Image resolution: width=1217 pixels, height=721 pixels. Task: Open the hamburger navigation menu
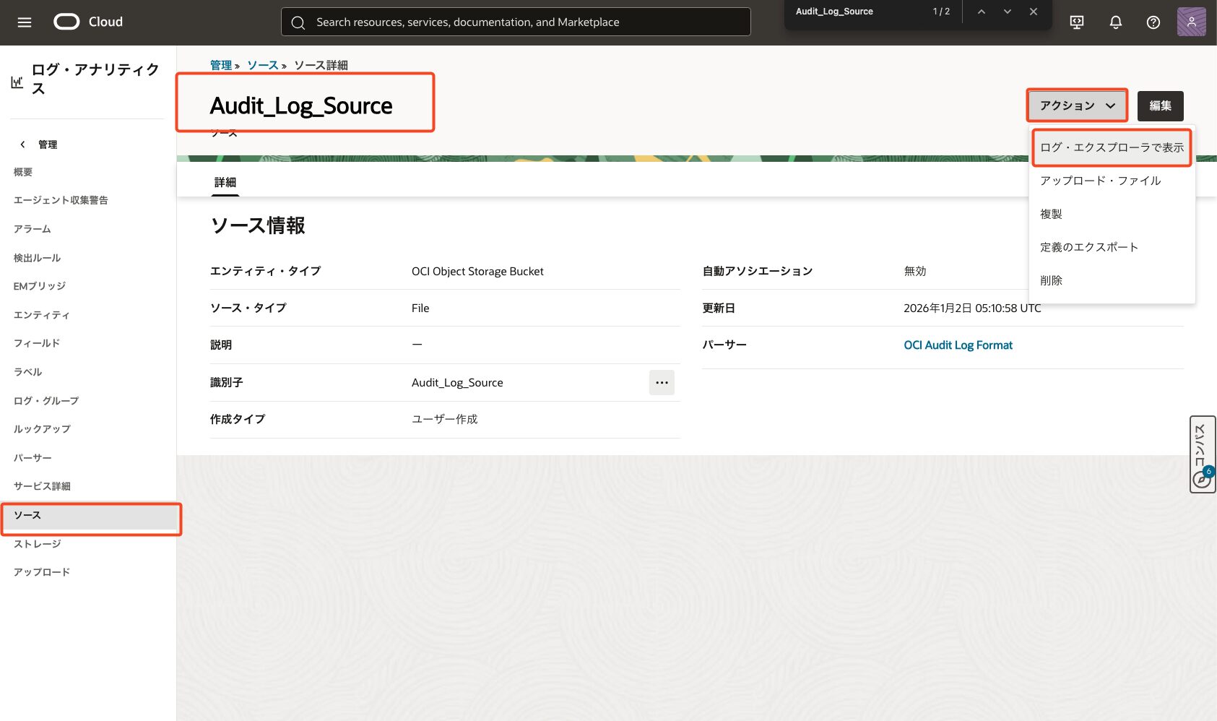click(x=25, y=22)
